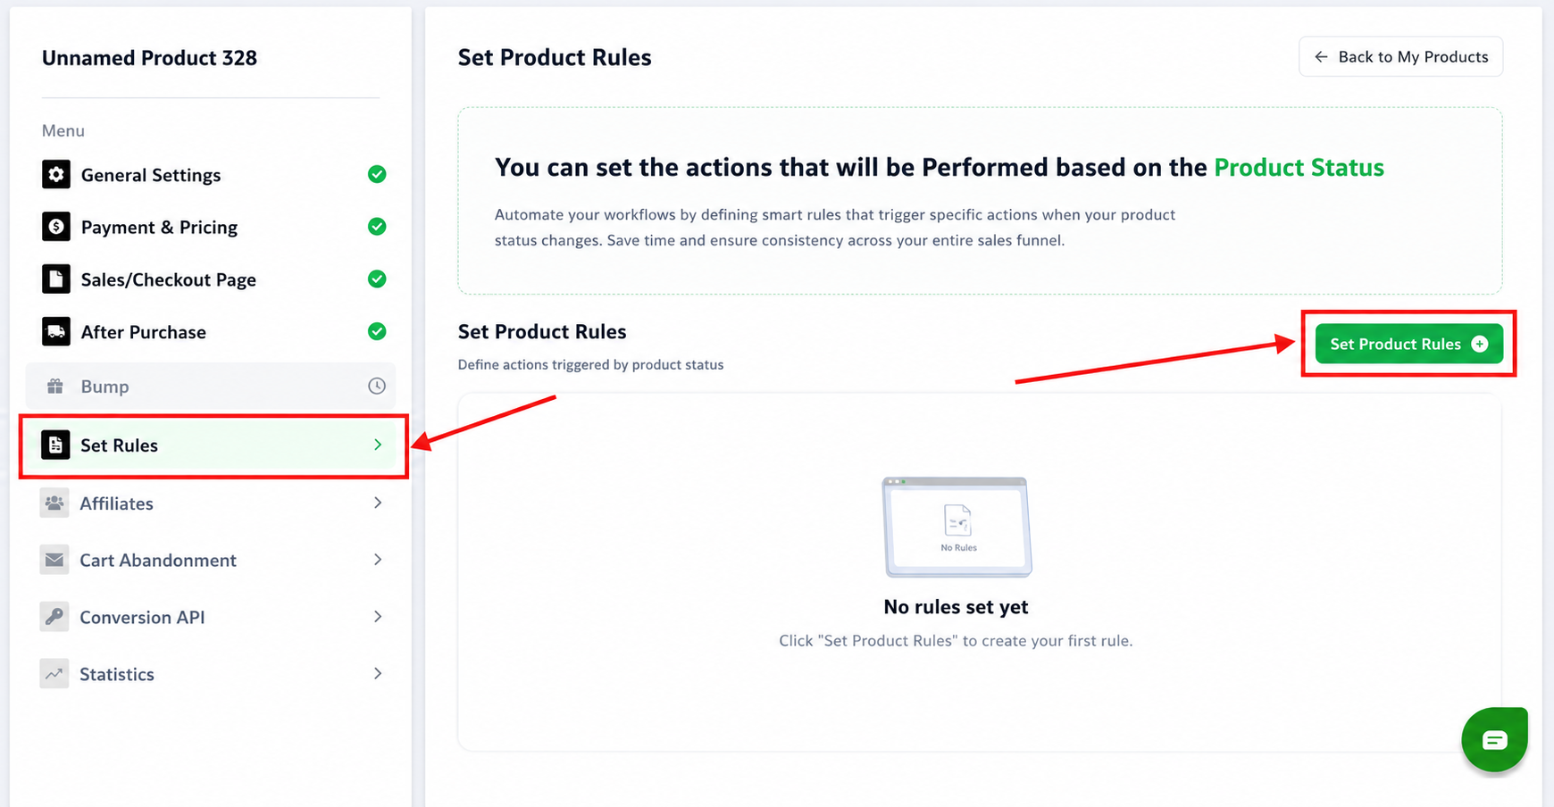The height and width of the screenshot is (807, 1554).
Task: Click the Bump gift icon
Action: [x=55, y=387]
